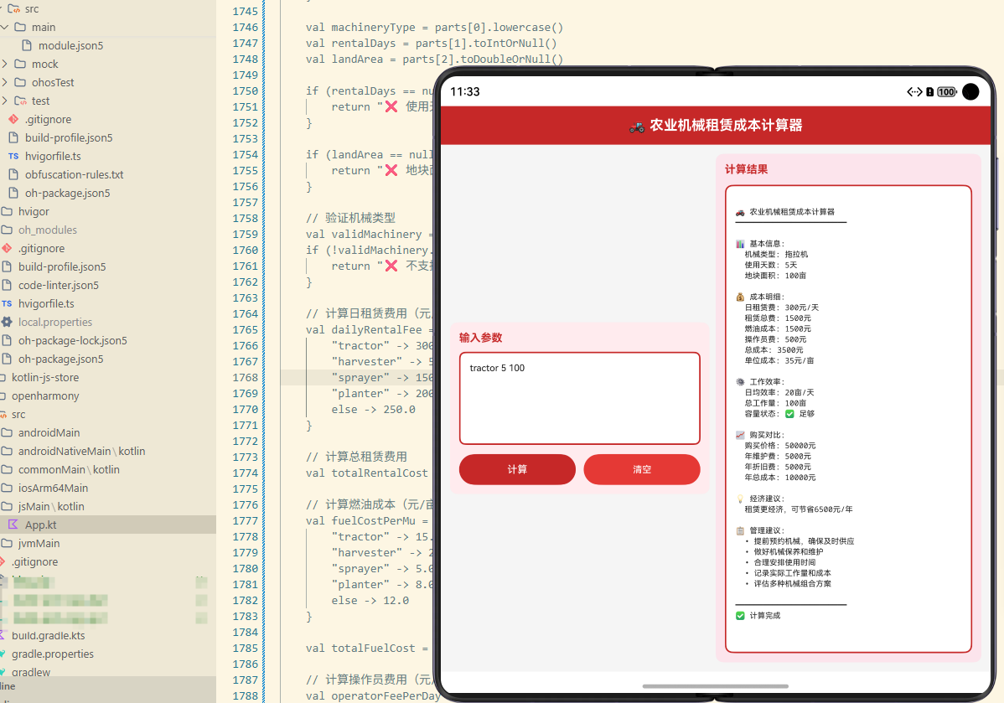Select jsMain kotlin folder
The width and height of the screenshot is (1004, 703).
(51, 506)
